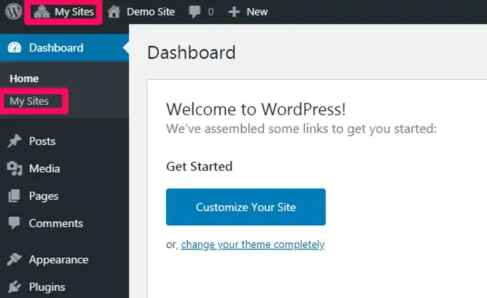Viewport: 487px width, 298px height.
Task: Click the plus New icon
Action: [x=233, y=11]
